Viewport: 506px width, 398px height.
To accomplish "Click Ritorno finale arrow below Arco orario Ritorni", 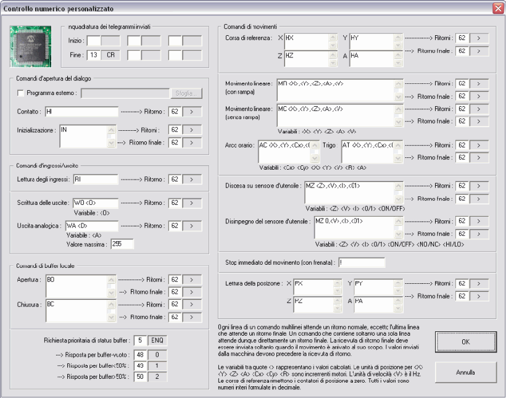I will pyautogui.click(x=479, y=157).
